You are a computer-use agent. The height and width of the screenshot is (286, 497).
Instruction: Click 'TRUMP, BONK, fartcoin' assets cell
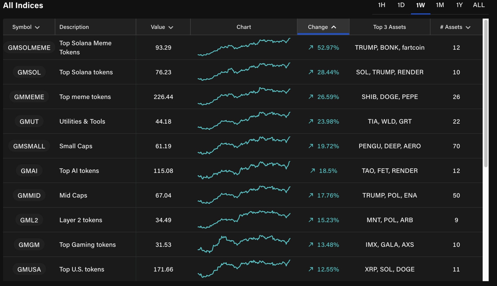(390, 48)
